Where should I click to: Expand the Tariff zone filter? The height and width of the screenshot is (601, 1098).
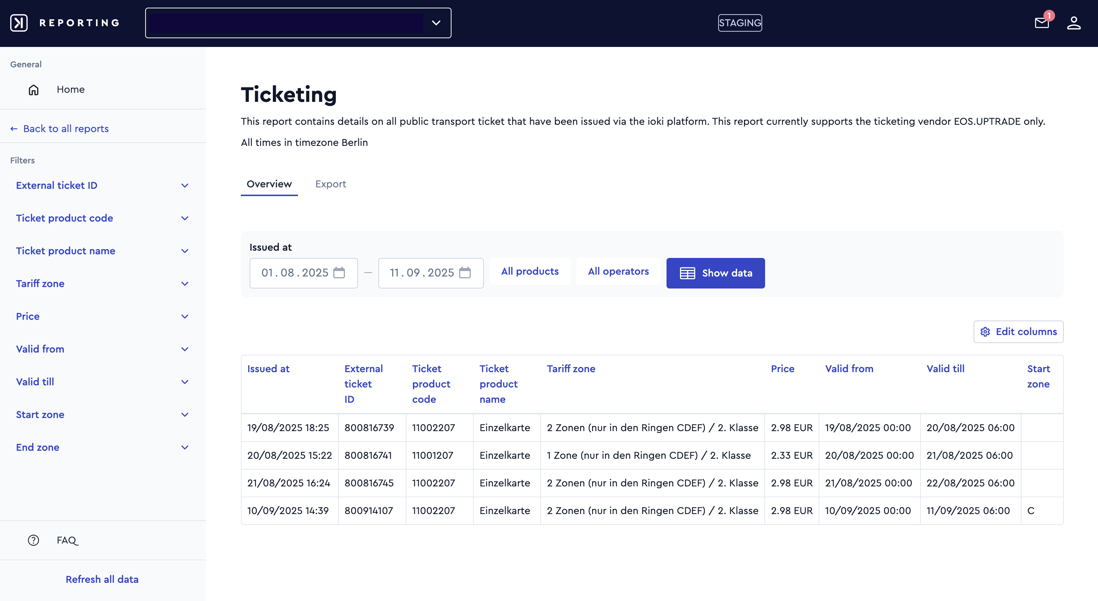[x=102, y=283]
